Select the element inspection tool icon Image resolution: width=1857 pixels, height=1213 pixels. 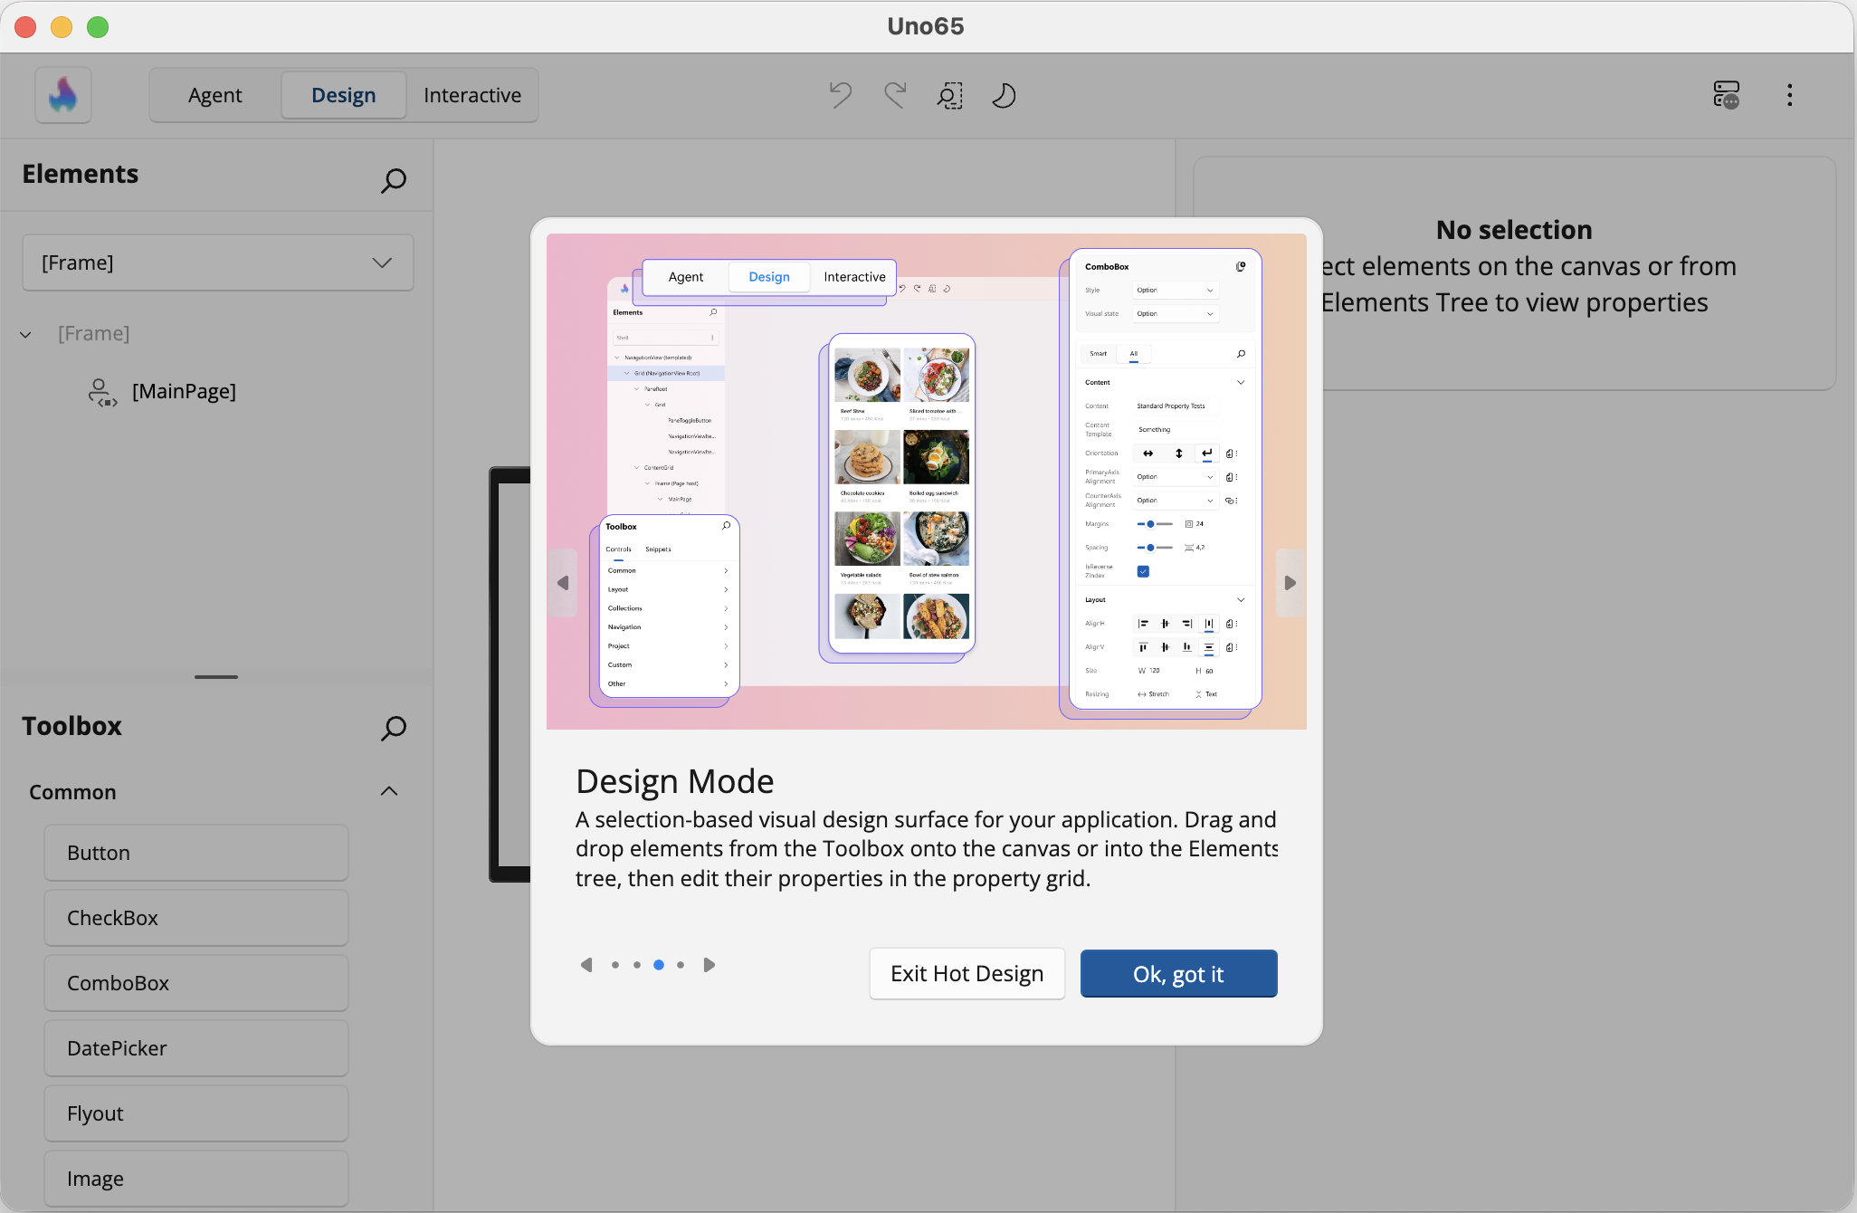tap(948, 95)
